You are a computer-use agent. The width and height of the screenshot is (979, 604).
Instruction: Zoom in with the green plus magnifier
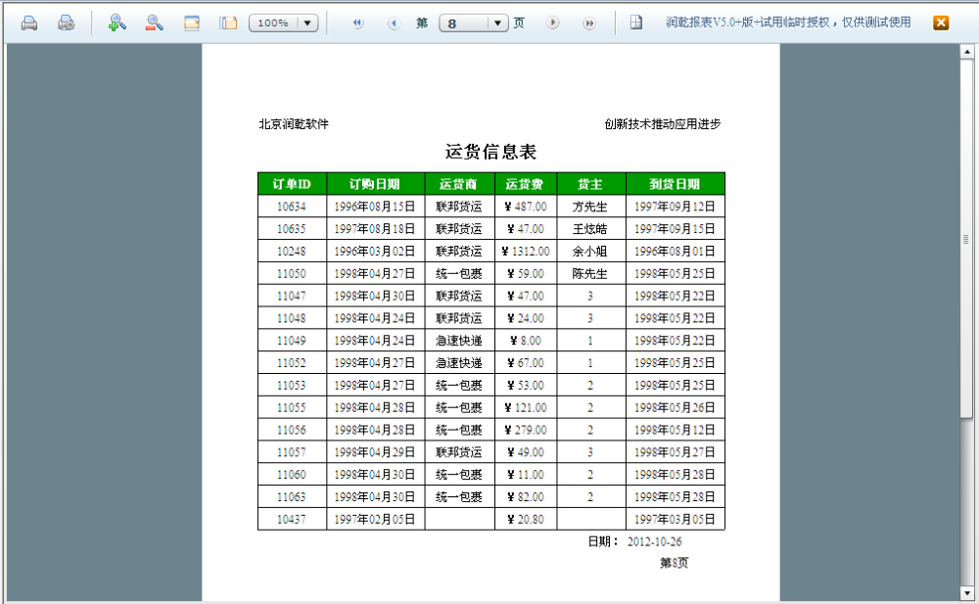click(x=117, y=23)
